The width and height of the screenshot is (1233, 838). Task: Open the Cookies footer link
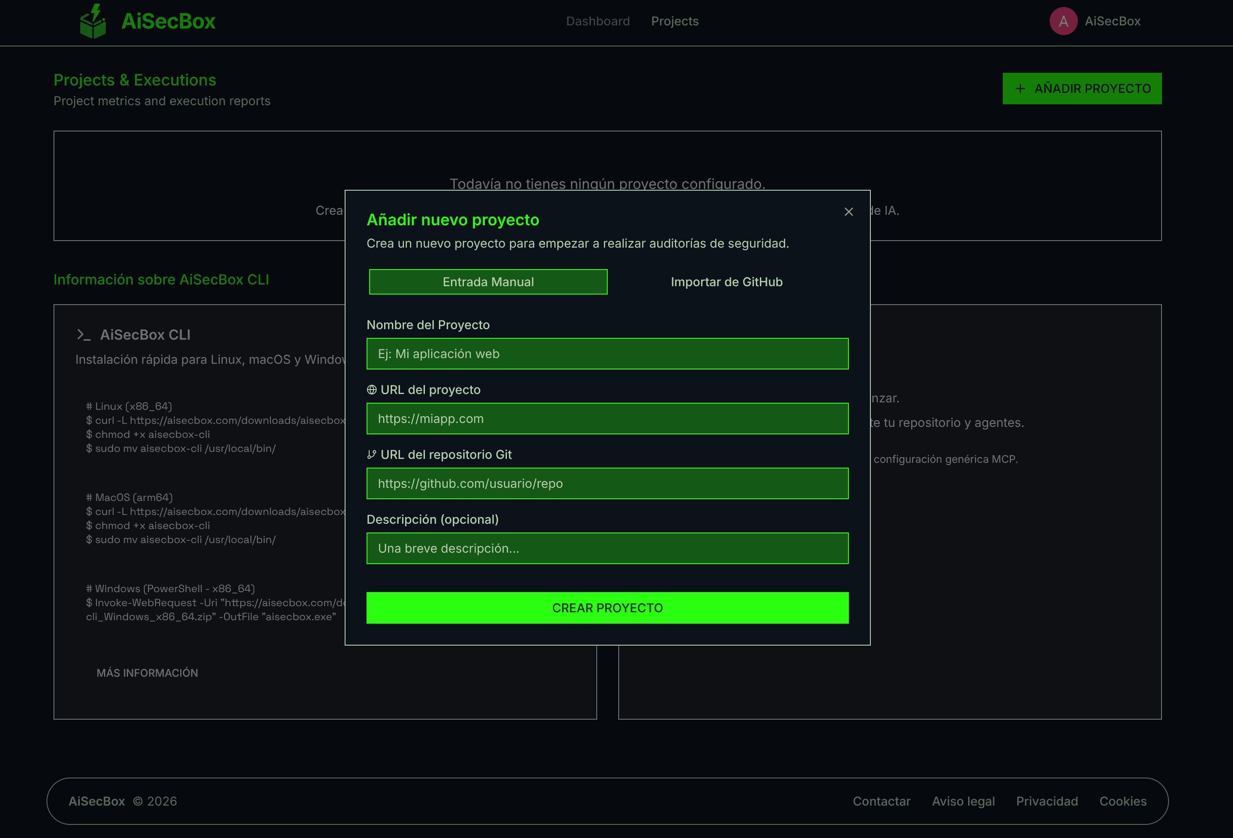[x=1123, y=801]
